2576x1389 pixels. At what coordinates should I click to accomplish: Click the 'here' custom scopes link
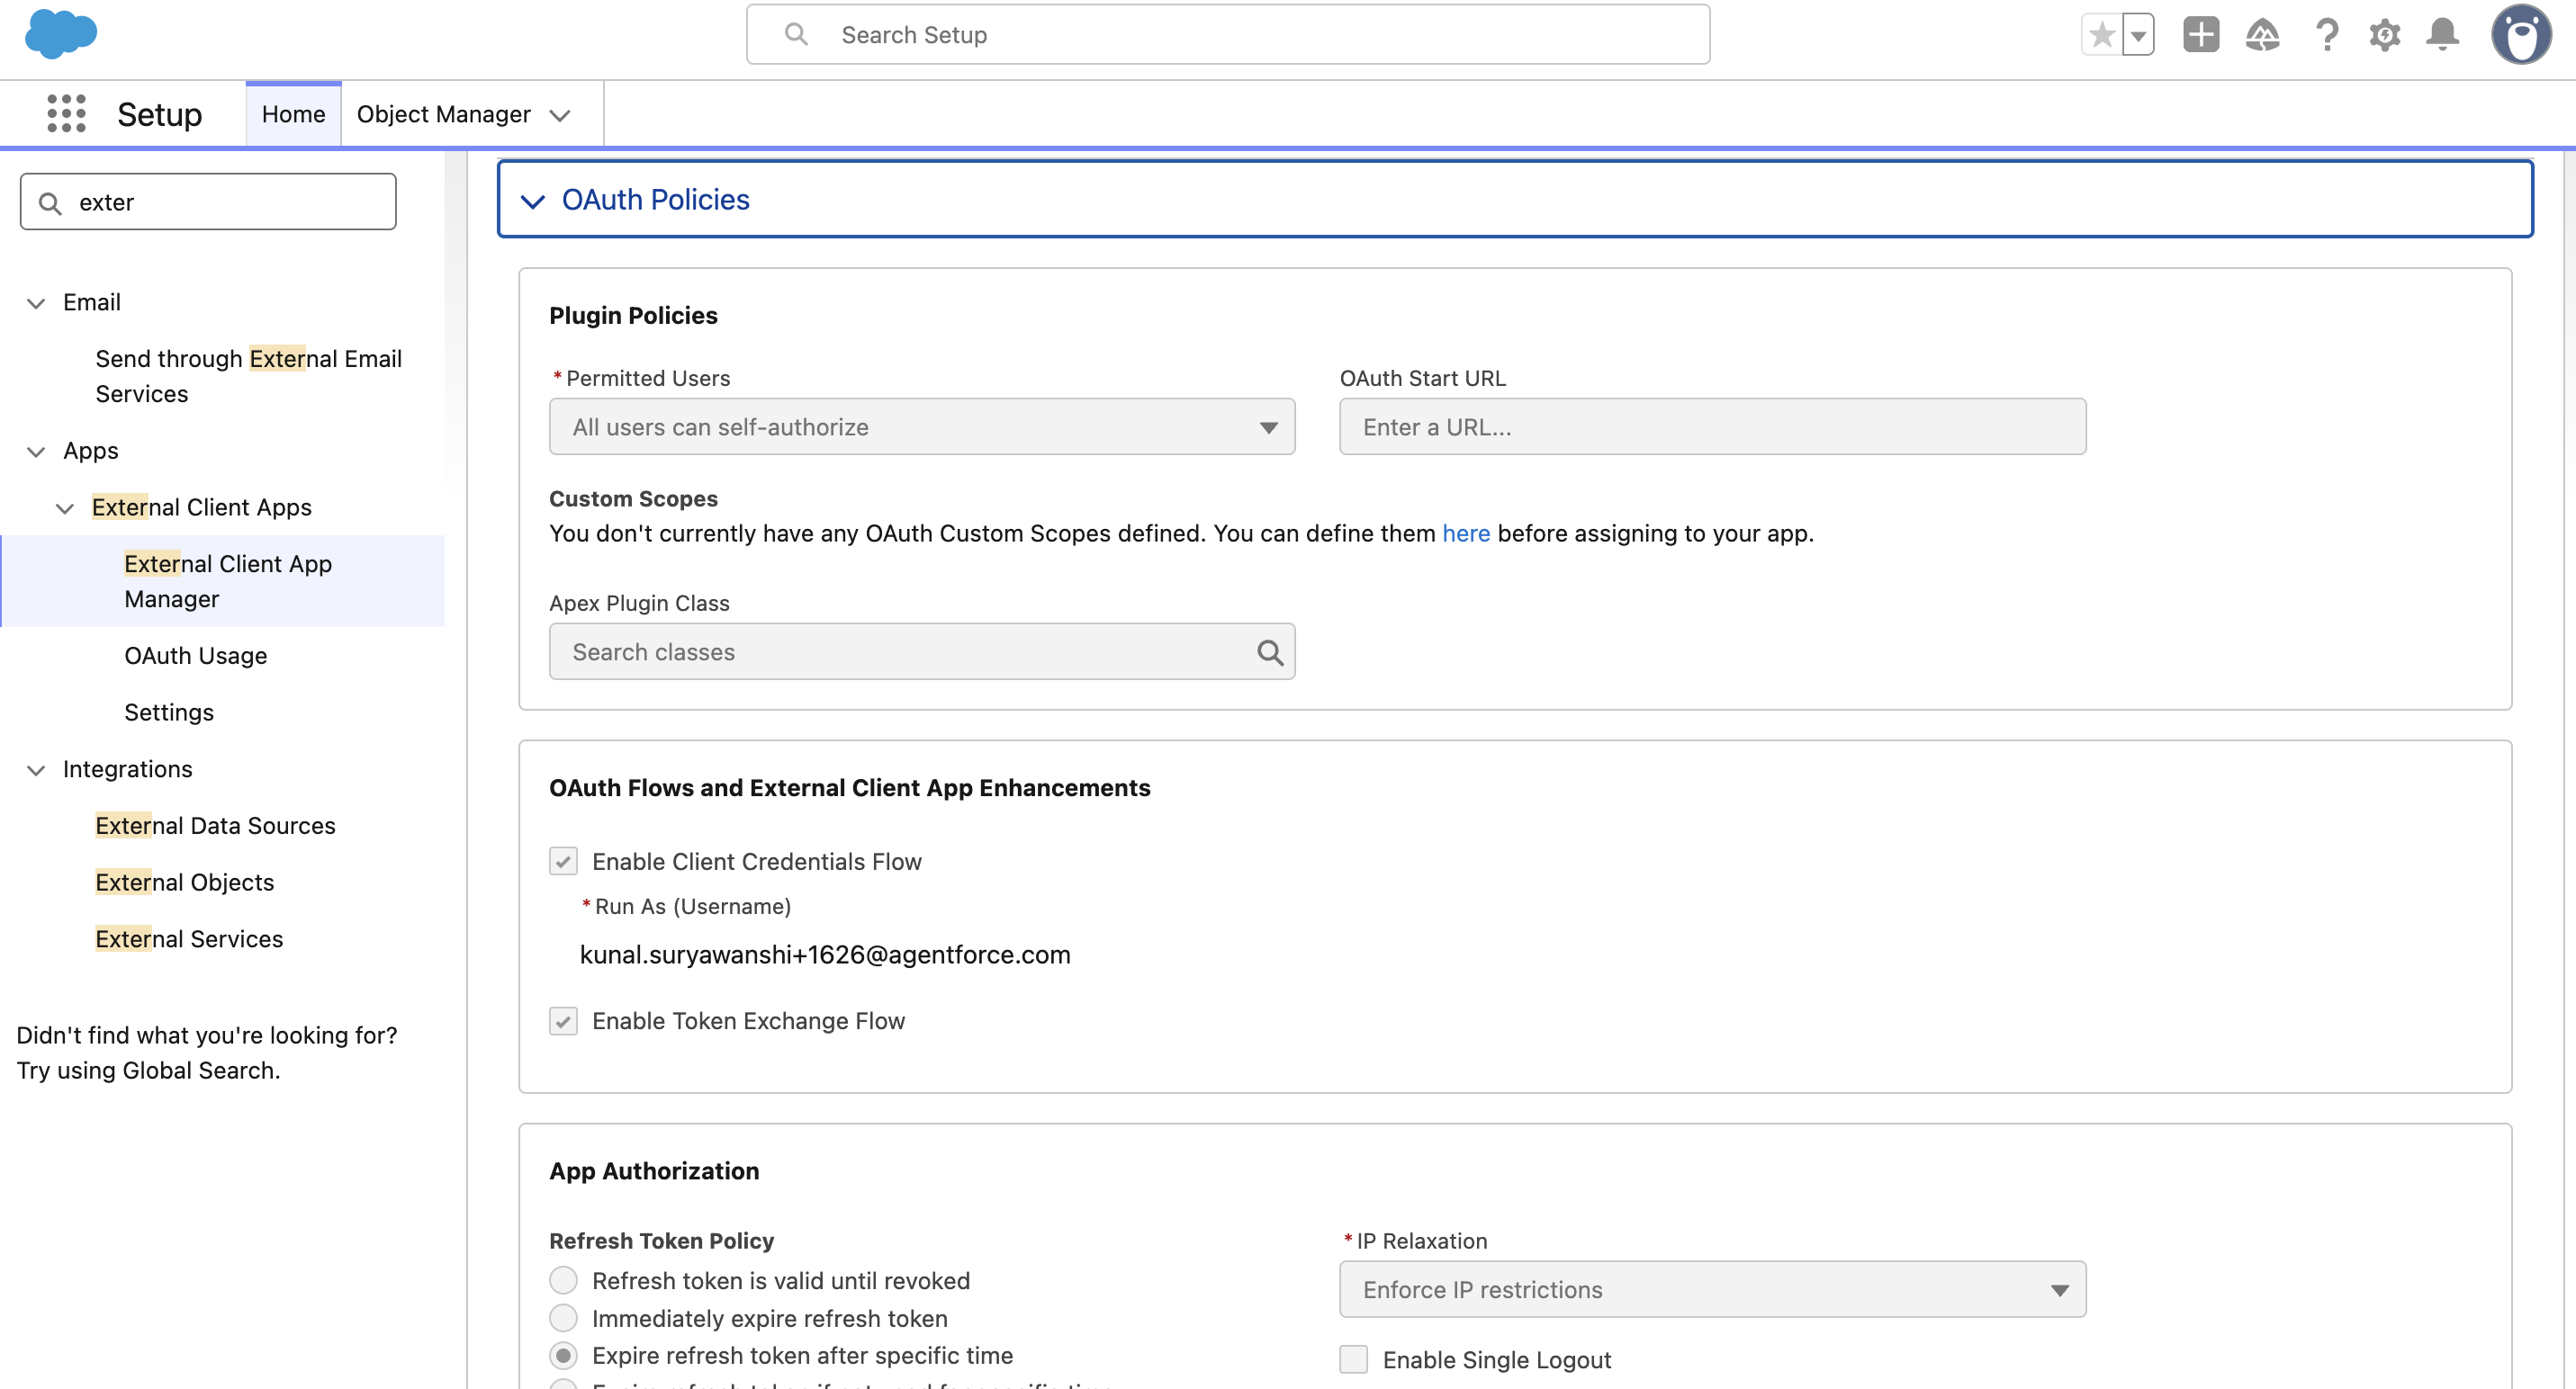pyautogui.click(x=1465, y=533)
